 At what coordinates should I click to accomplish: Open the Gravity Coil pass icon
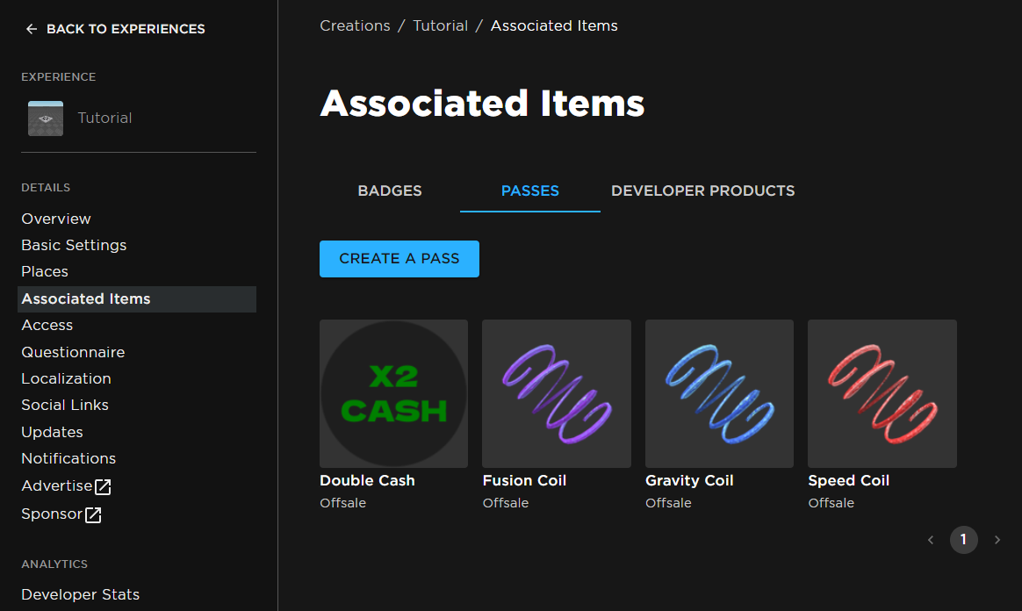tap(719, 393)
